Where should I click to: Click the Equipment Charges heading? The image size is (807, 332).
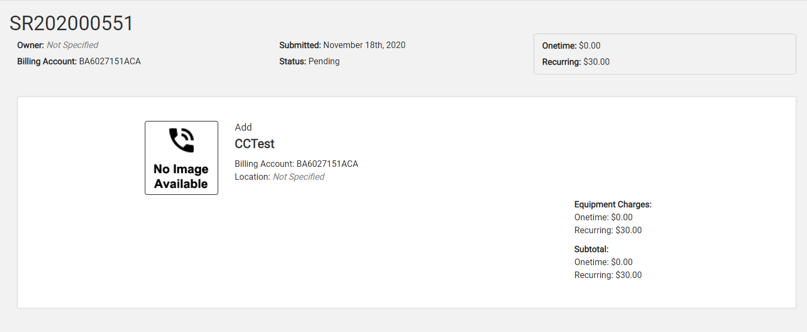(x=613, y=205)
